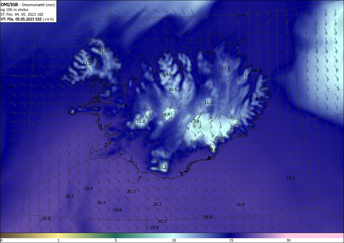
Task: Click the 18.7 ocean value
Action: coord(69,196)
